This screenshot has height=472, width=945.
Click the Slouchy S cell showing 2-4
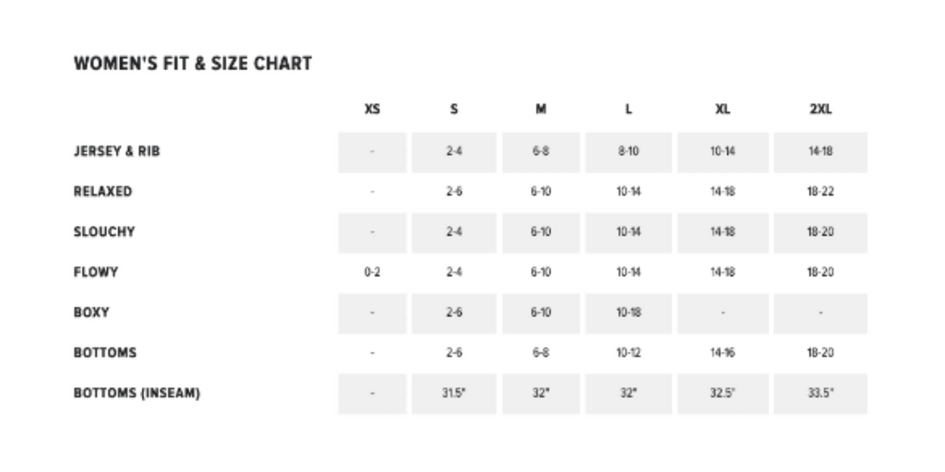click(453, 232)
